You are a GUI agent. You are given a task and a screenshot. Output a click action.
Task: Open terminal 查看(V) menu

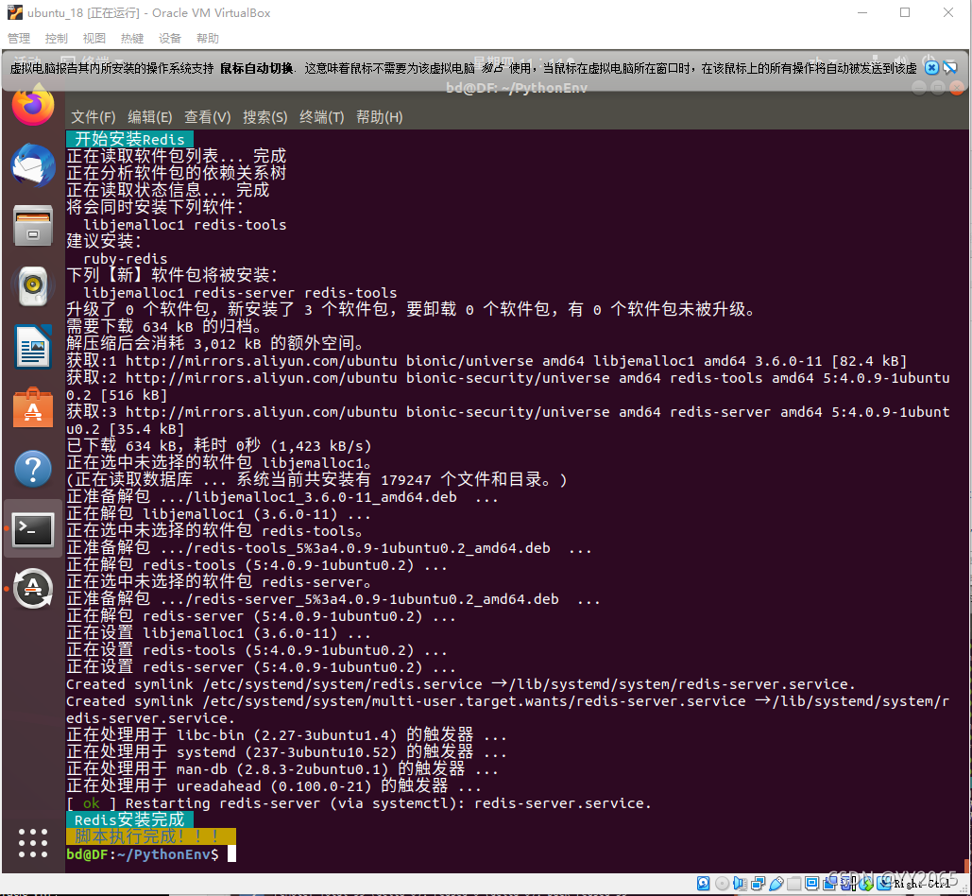(208, 117)
